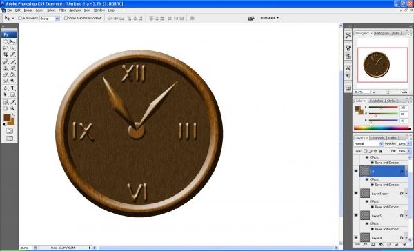
Task: Hide Layer 5 copy visibility eye
Action: [x=356, y=194]
